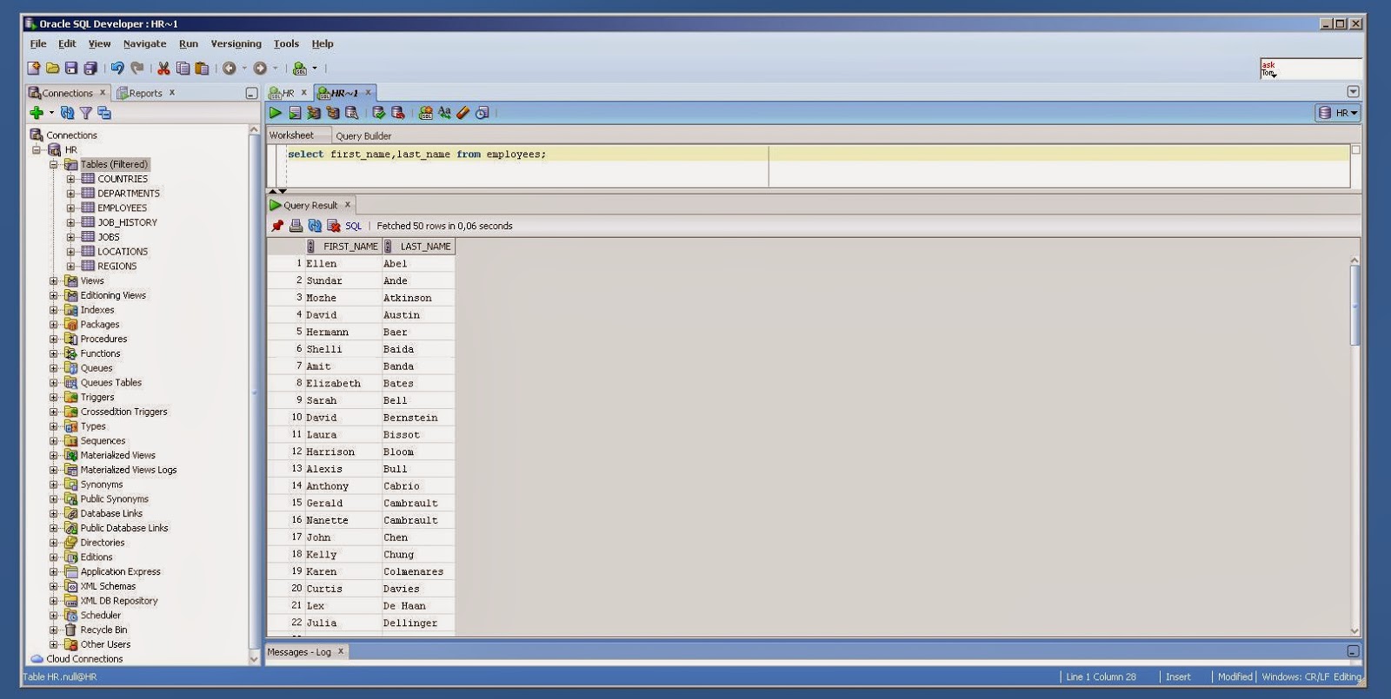The width and height of the screenshot is (1391, 699).
Task: Open the SQL History icon
Action: pos(483,113)
